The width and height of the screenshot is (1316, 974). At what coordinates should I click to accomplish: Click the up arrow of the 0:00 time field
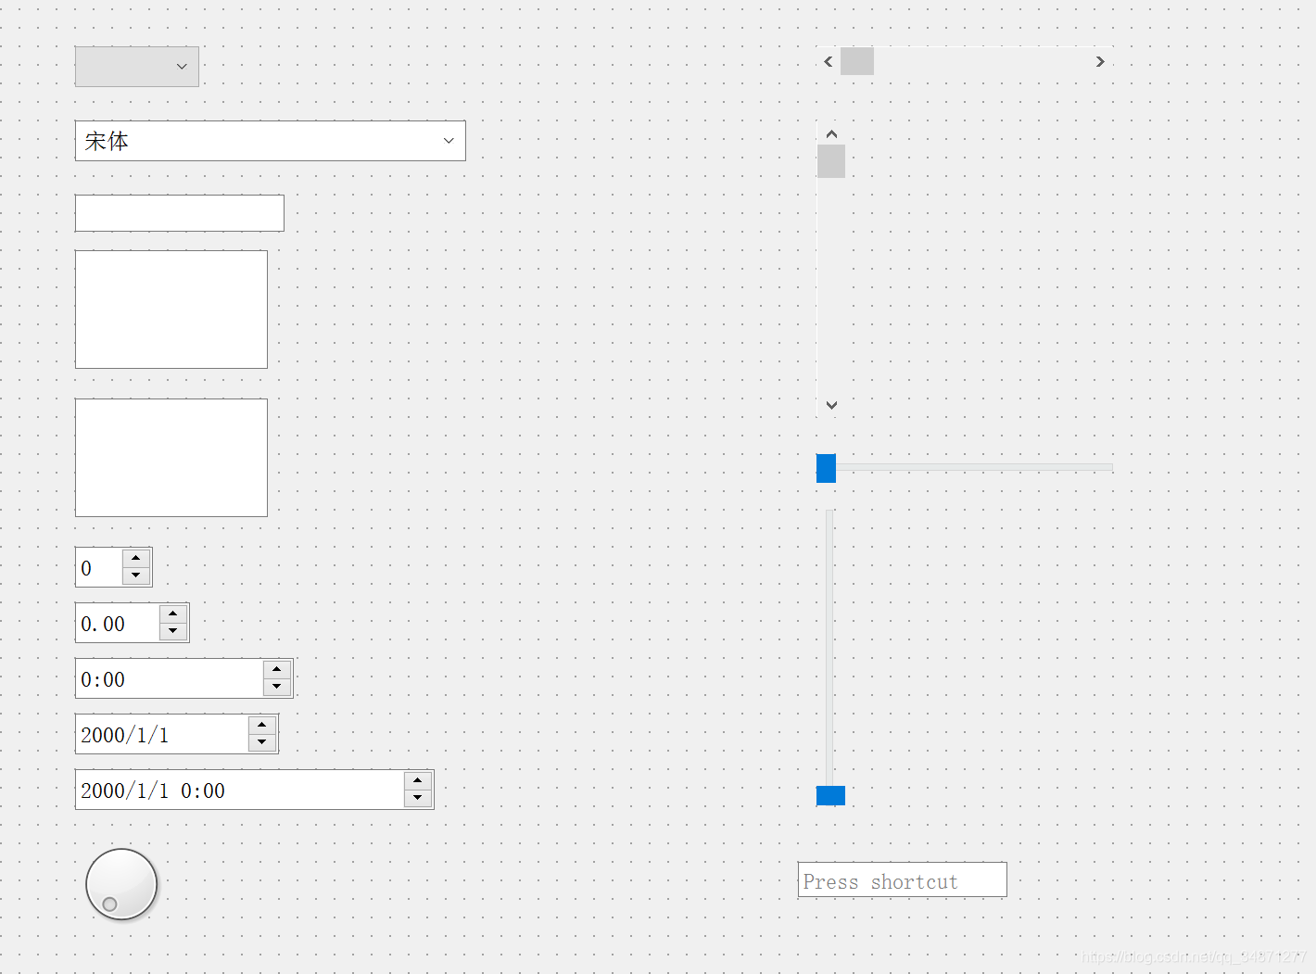(x=277, y=669)
